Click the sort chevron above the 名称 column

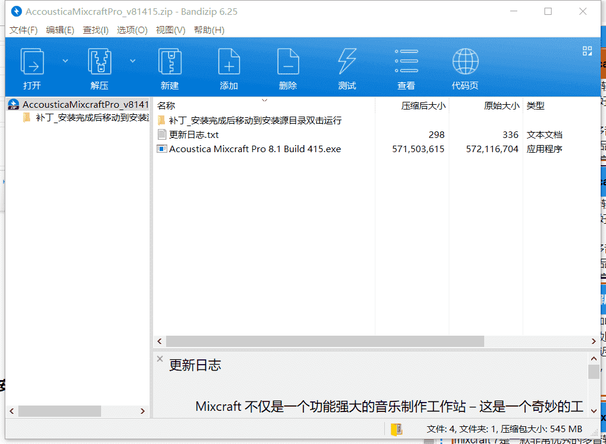[265, 100]
